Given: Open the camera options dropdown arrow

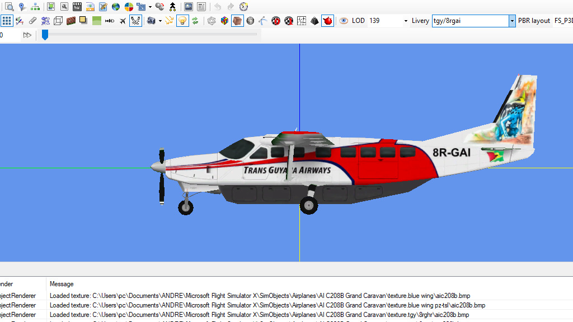Looking at the screenshot, I should pos(160,21).
